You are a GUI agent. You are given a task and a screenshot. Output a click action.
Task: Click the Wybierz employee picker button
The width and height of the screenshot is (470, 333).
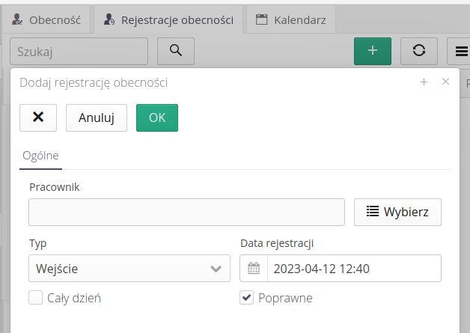point(397,212)
